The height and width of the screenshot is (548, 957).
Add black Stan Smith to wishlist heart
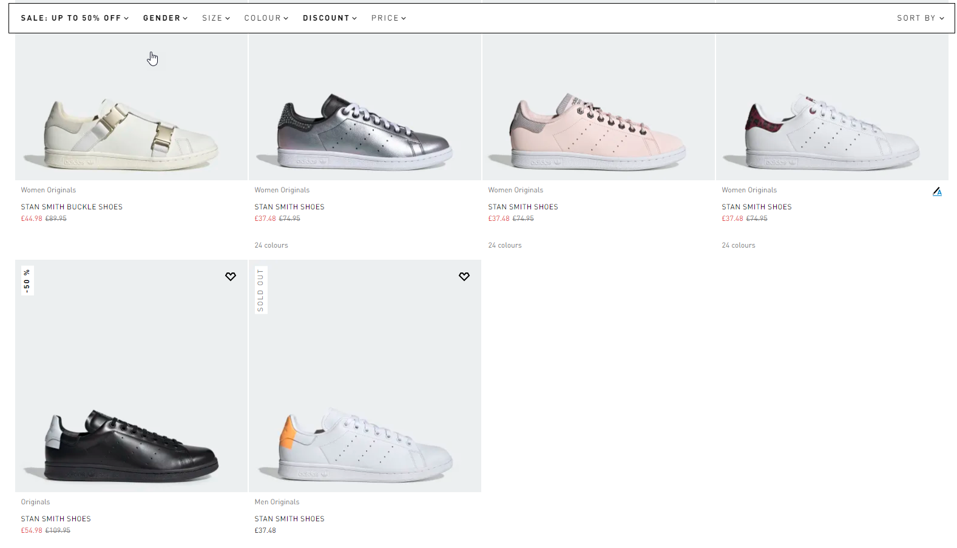[231, 277]
